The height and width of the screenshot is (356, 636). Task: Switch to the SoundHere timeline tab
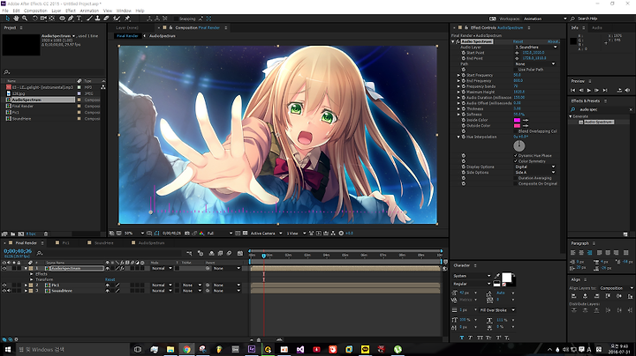coord(104,243)
